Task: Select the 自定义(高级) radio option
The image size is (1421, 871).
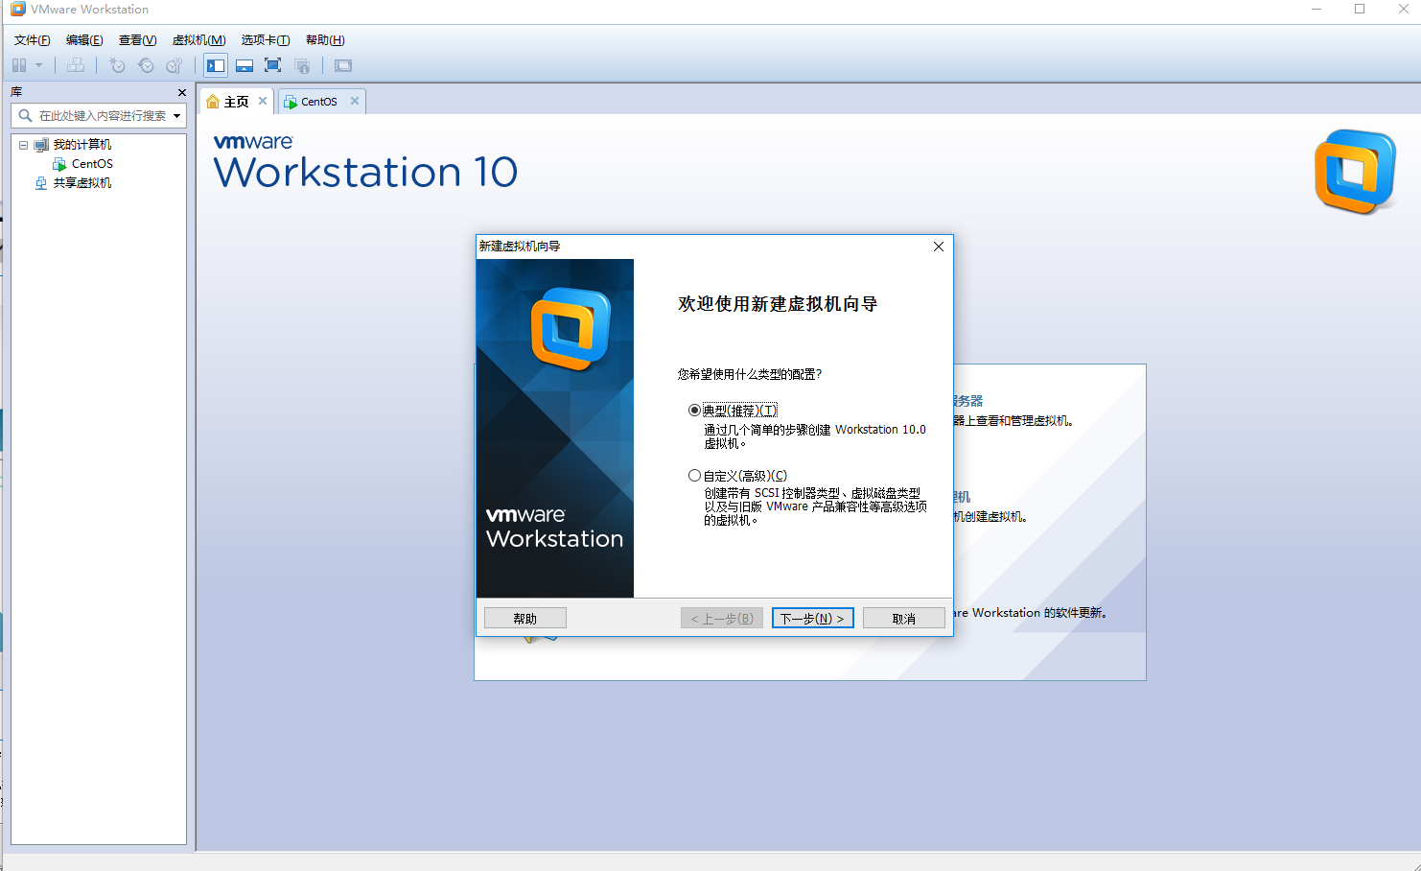Action: click(694, 476)
